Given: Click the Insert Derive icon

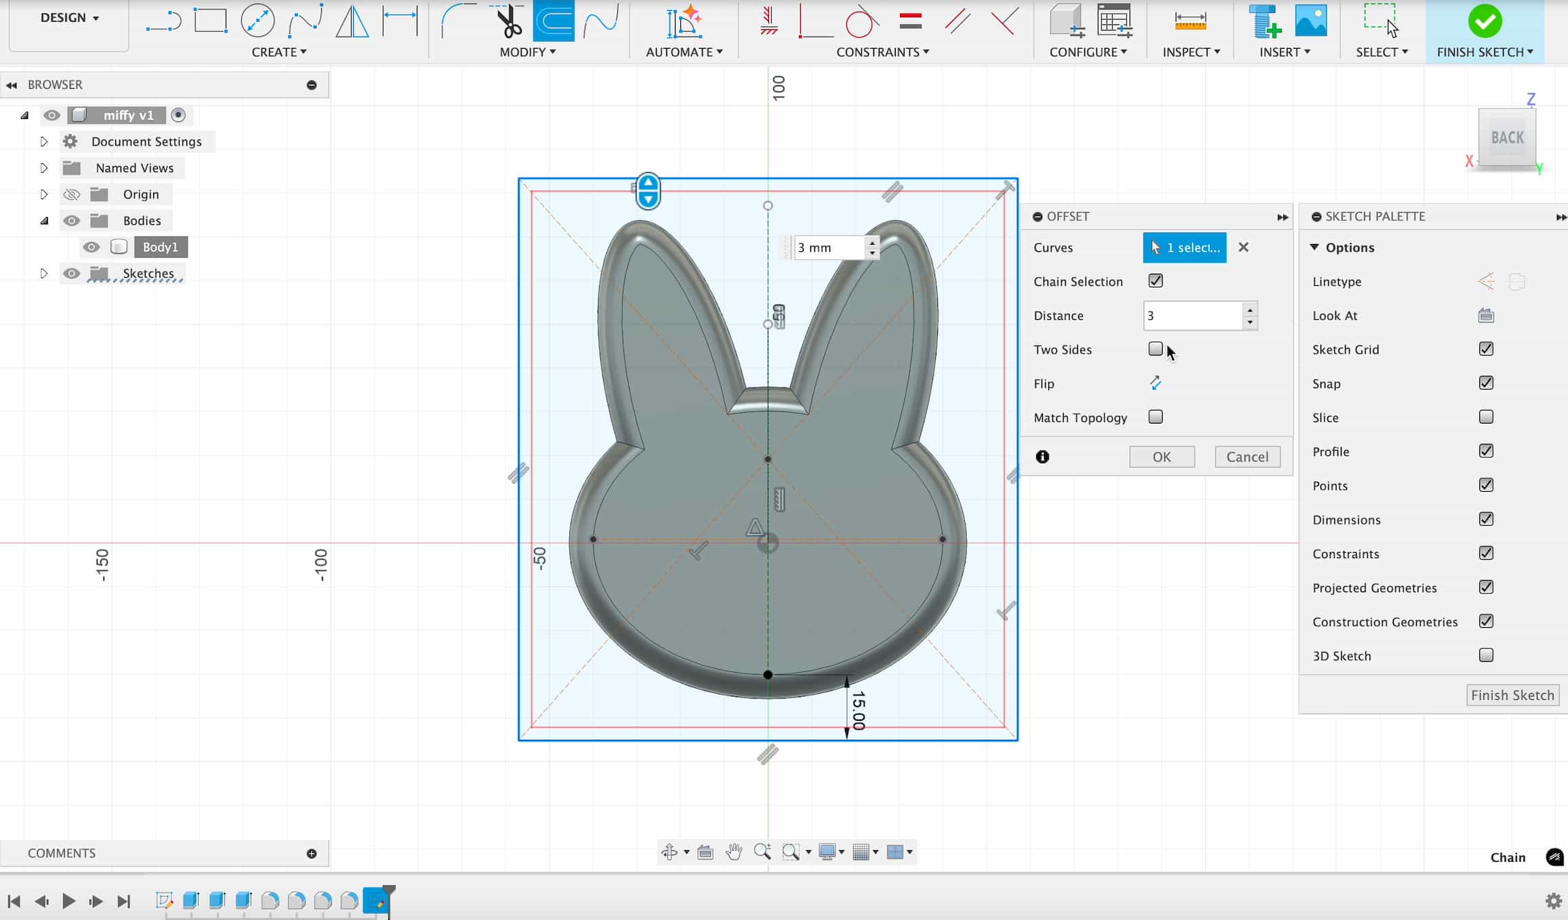Looking at the screenshot, I should point(1264,21).
